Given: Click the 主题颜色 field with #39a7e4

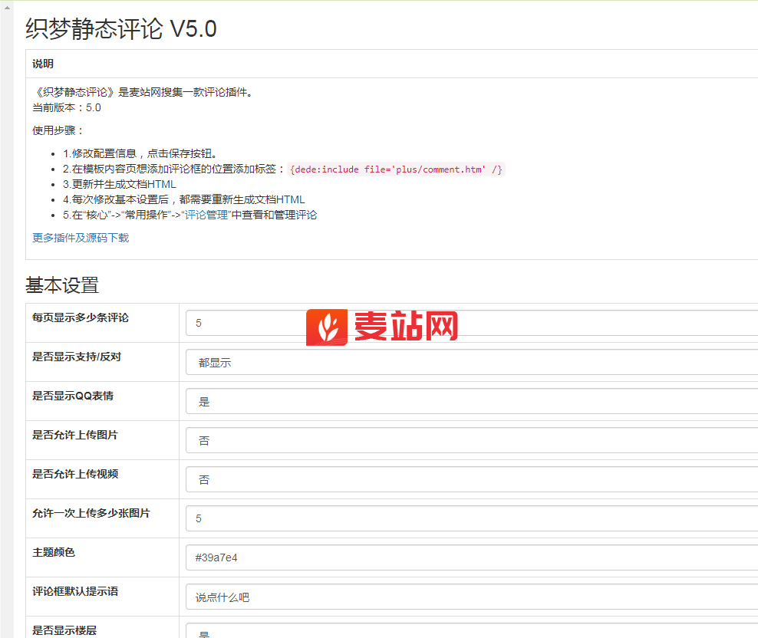Looking at the screenshot, I should click(x=471, y=557).
